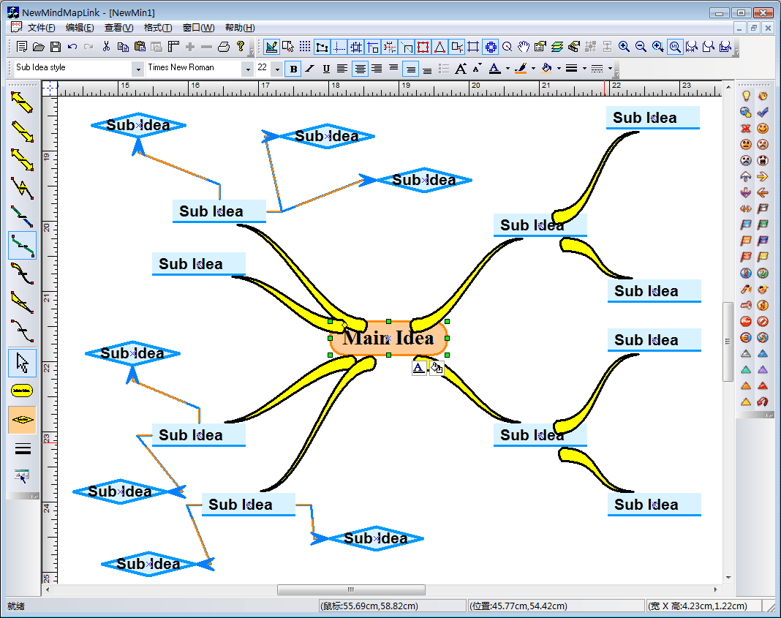Click the horizontal scrollbar thumb
This screenshot has height=618, width=781.
(x=350, y=589)
